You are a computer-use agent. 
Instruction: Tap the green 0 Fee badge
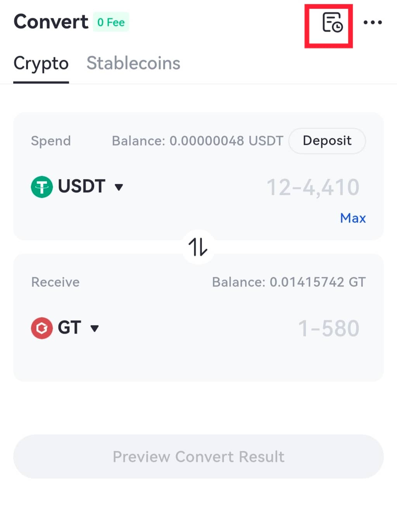(x=111, y=22)
